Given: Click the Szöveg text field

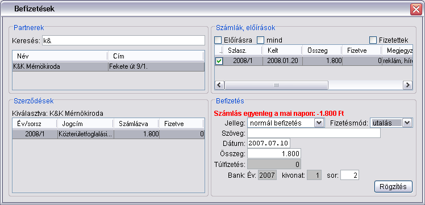Looking at the screenshot, I should pos(314,133).
